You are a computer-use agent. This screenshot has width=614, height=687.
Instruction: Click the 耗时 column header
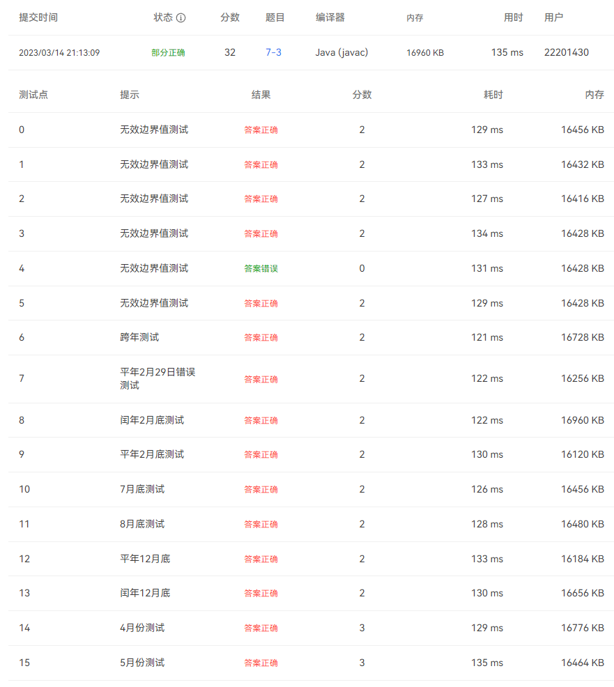tap(493, 95)
